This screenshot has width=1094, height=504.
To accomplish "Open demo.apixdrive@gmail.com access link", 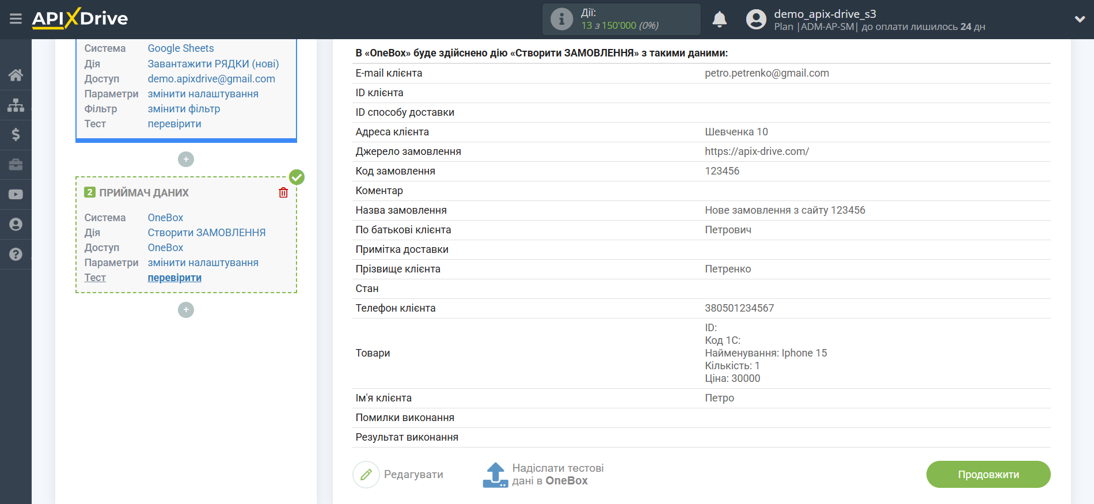I will [x=211, y=79].
